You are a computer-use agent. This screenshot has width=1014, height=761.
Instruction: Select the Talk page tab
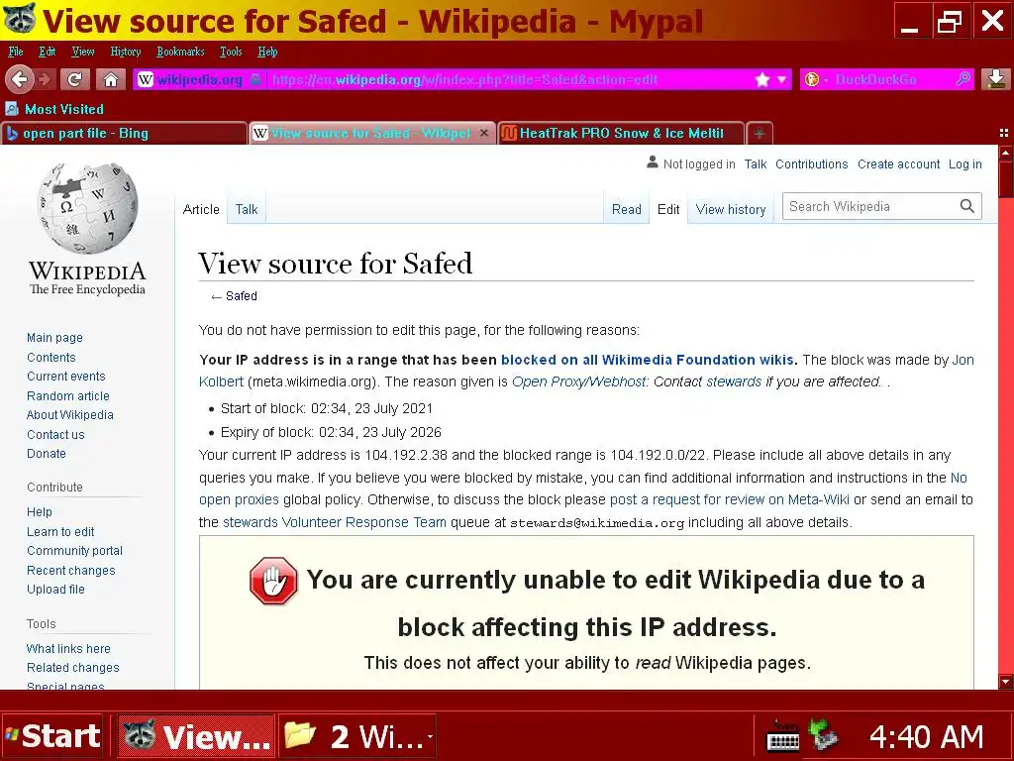click(x=247, y=209)
